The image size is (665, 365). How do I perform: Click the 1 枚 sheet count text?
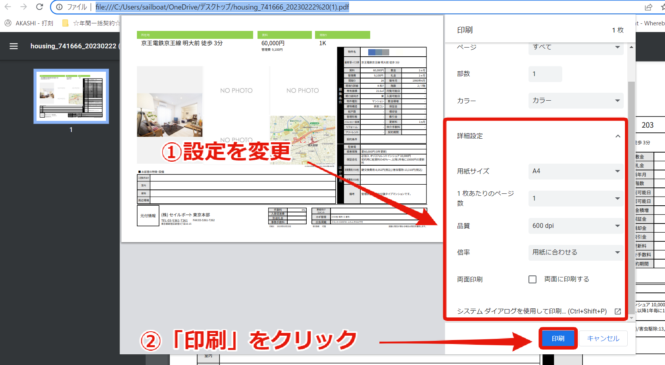click(x=618, y=30)
